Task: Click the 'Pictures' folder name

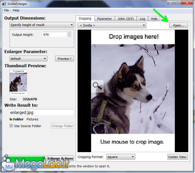Action: [32, 119]
